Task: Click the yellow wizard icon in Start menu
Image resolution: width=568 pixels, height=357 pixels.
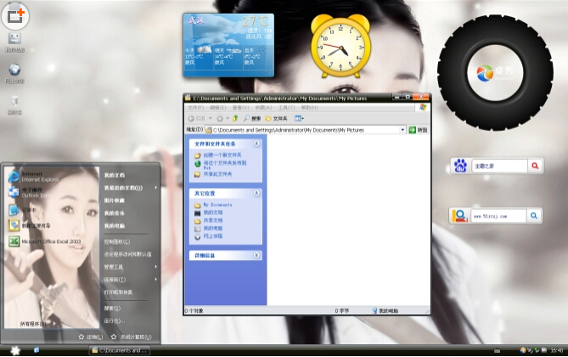Action: (14, 225)
